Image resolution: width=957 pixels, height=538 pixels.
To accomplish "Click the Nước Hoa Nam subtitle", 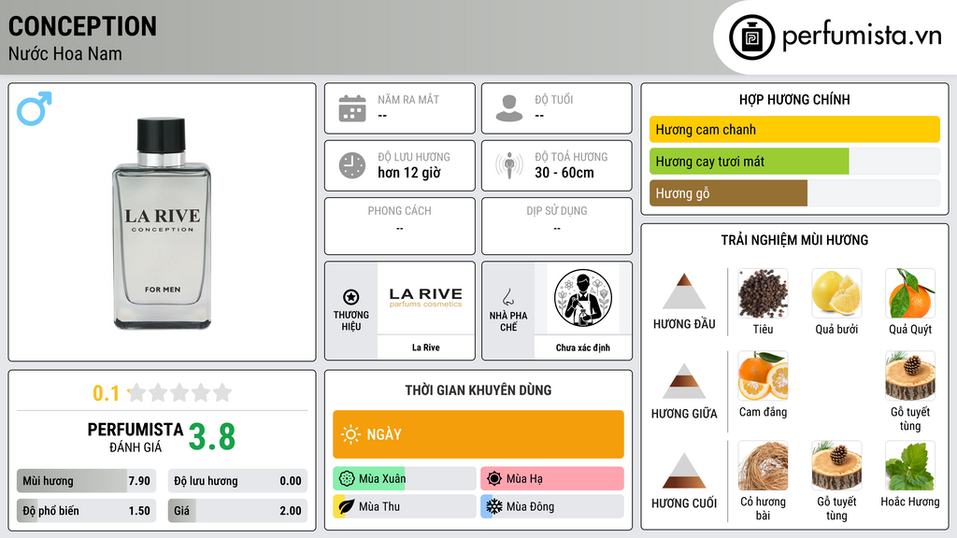I will (x=65, y=53).
